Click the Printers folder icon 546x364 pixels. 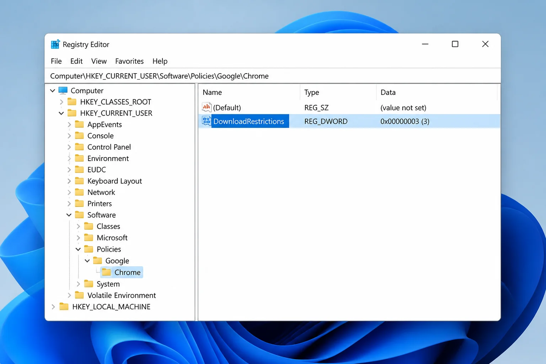tap(80, 203)
